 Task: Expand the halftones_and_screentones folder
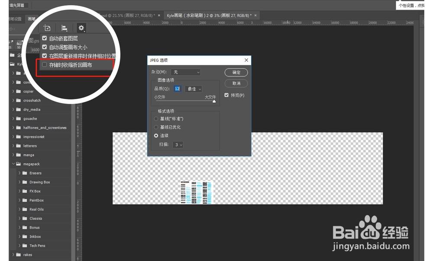tap(13, 127)
